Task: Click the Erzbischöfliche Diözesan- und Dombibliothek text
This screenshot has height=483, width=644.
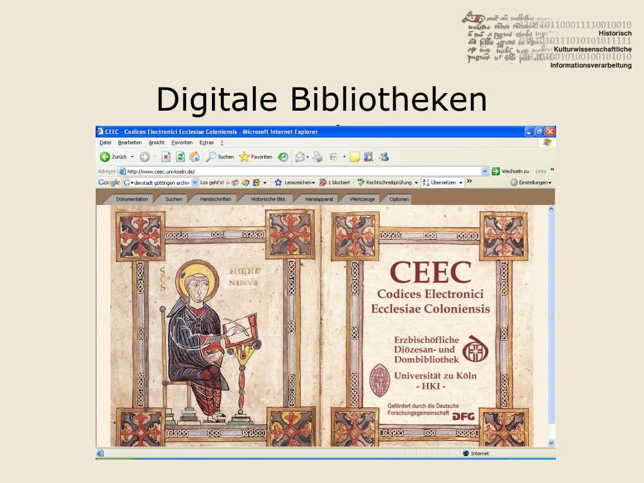Action: 426,350
